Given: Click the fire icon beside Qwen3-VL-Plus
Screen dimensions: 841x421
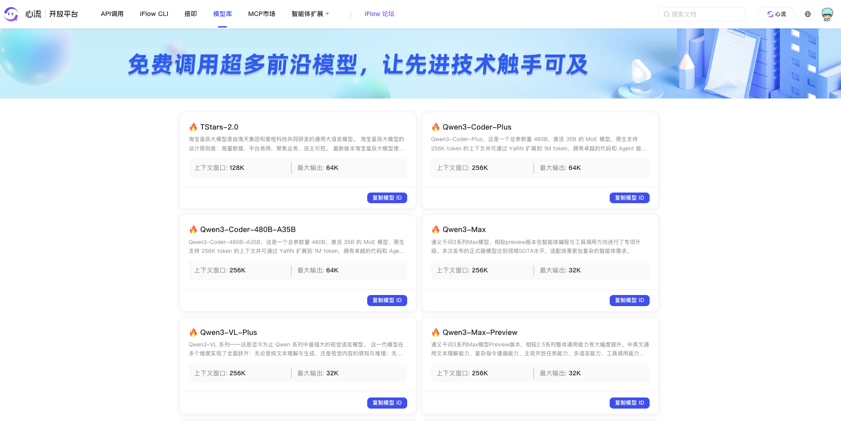Looking at the screenshot, I should [x=193, y=332].
